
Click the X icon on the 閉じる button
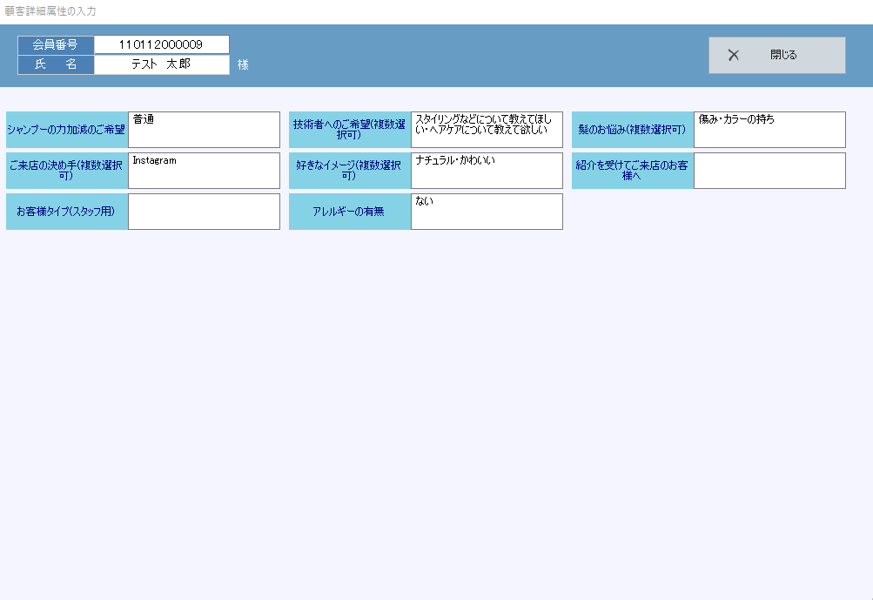[733, 55]
